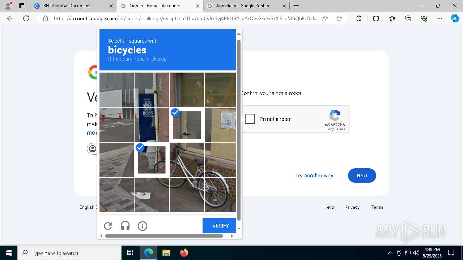Select tile with poster on wall
Viewport: 463px width, 260px height.
click(x=220, y=125)
